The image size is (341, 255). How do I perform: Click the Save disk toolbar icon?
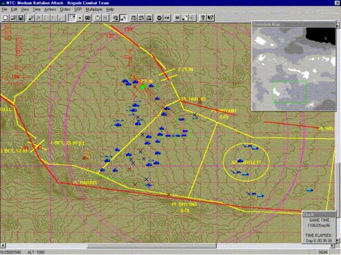(x=20, y=18)
